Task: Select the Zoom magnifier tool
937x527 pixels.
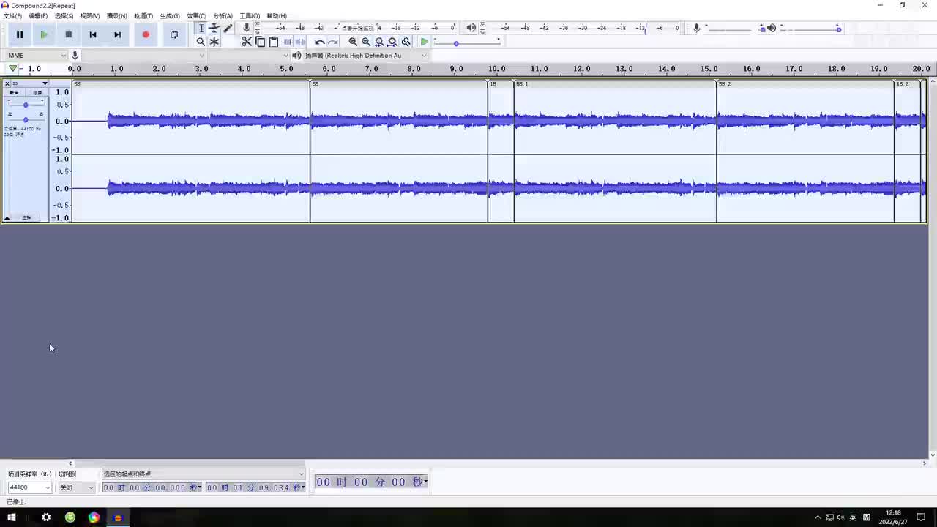Action: coord(201,42)
